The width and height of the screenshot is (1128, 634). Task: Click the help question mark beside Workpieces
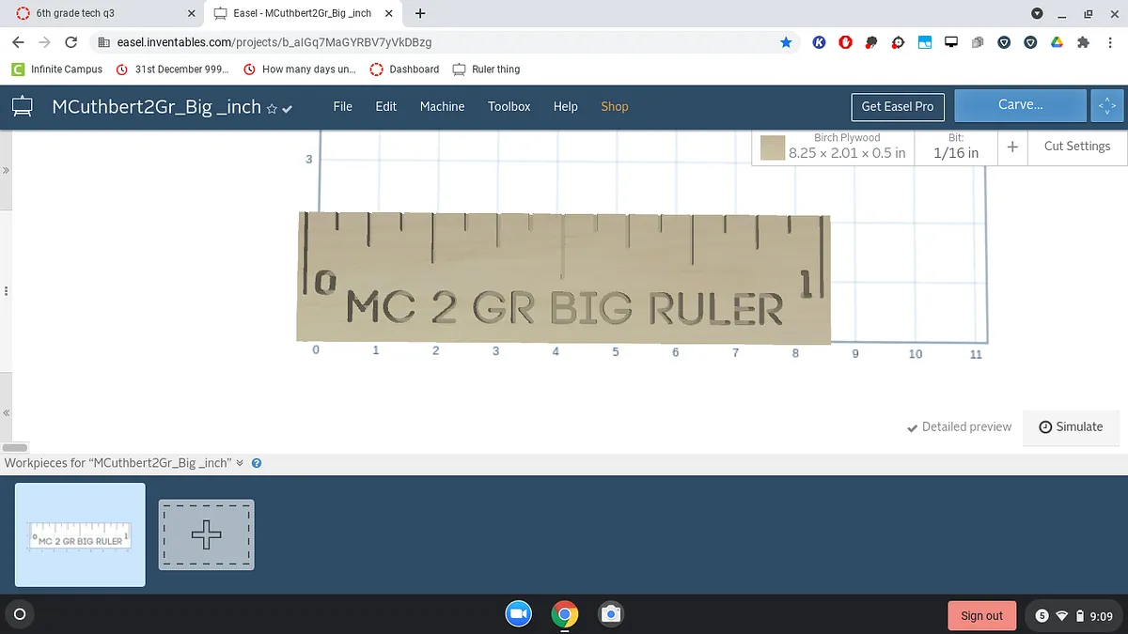[x=257, y=463]
